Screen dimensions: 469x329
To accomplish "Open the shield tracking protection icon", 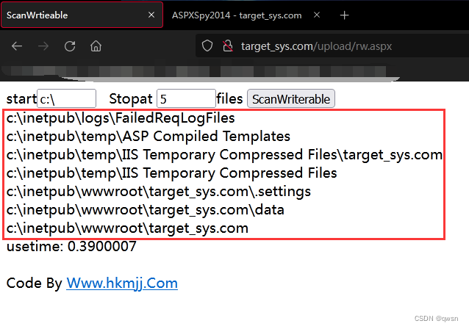I will [x=207, y=46].
